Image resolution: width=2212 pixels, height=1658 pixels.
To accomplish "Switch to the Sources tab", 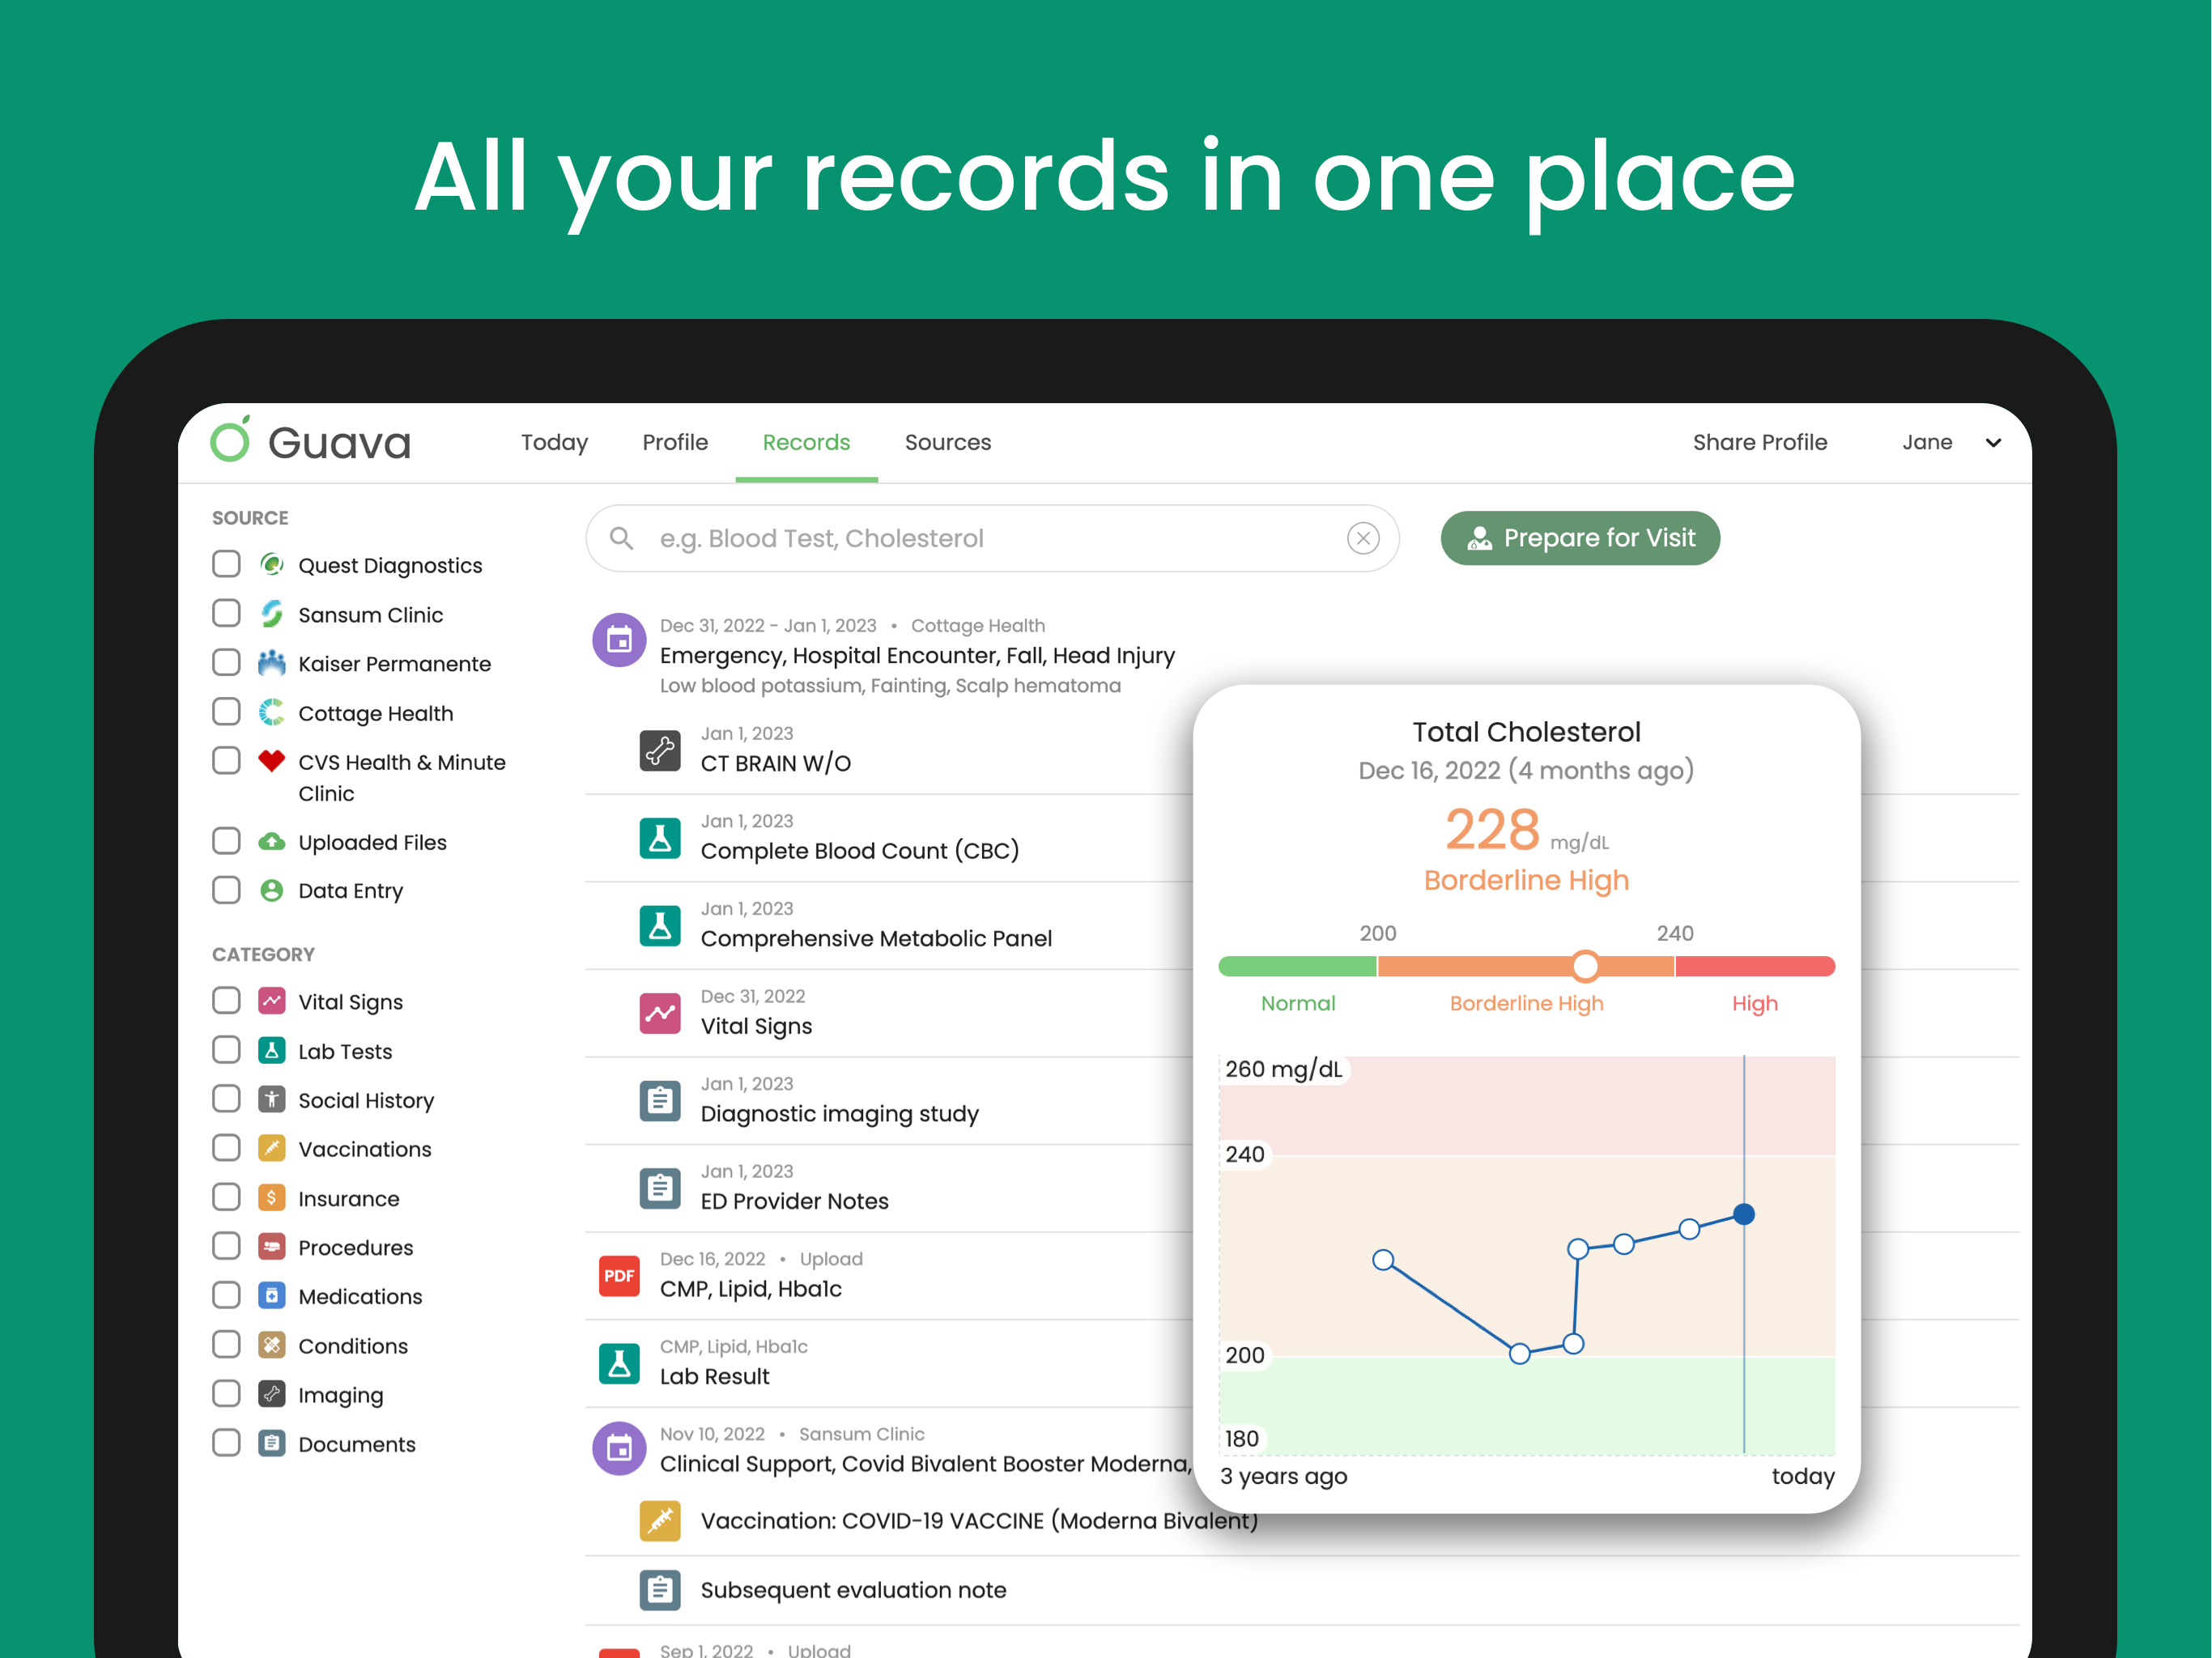I will pos(947,442).
